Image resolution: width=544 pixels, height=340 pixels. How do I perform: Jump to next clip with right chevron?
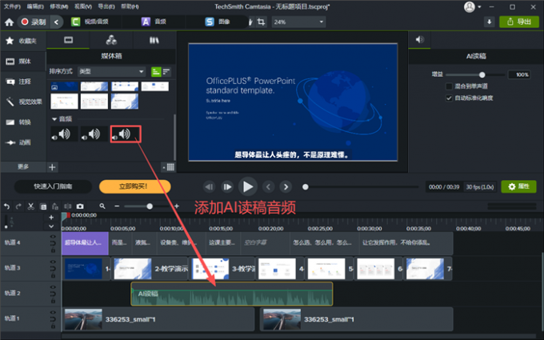[286, 187]
